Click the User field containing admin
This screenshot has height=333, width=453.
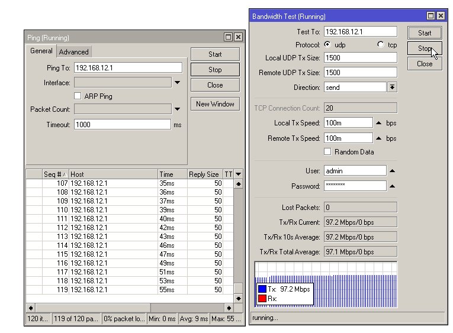click(355, 171)
